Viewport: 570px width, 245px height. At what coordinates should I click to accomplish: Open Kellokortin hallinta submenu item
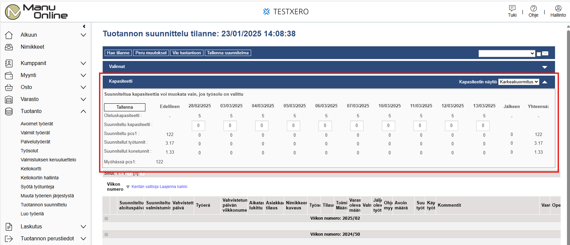(40, 178)
